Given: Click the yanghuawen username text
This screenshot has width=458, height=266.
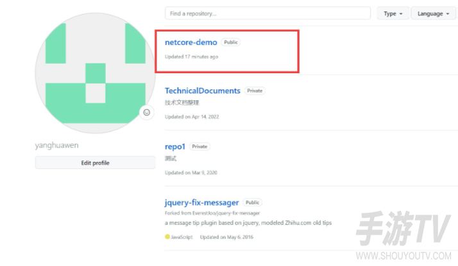Looking at the screenshot, I should click(x=56, y=145).
